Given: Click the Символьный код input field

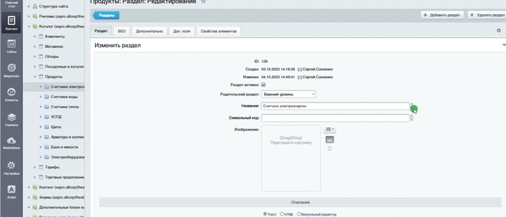Looking at the screenshot, I should pyautogui.click(x=336, y=118).
